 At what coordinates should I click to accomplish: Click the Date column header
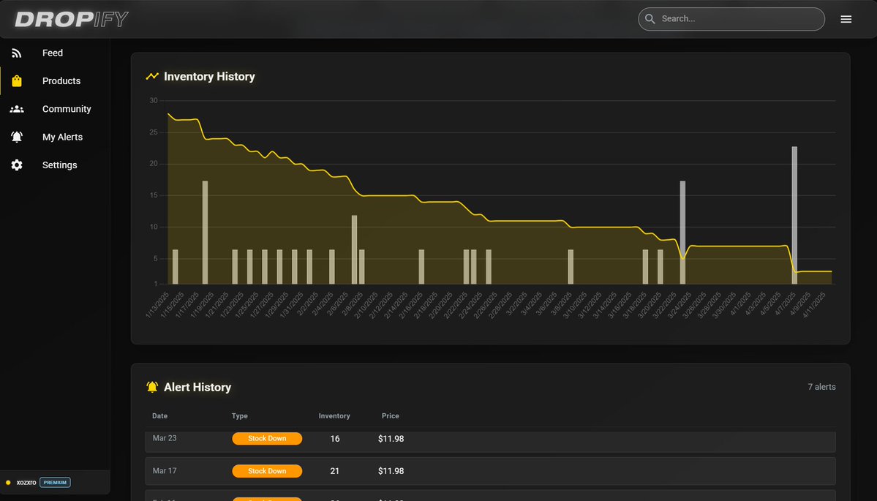pos(160,416)
